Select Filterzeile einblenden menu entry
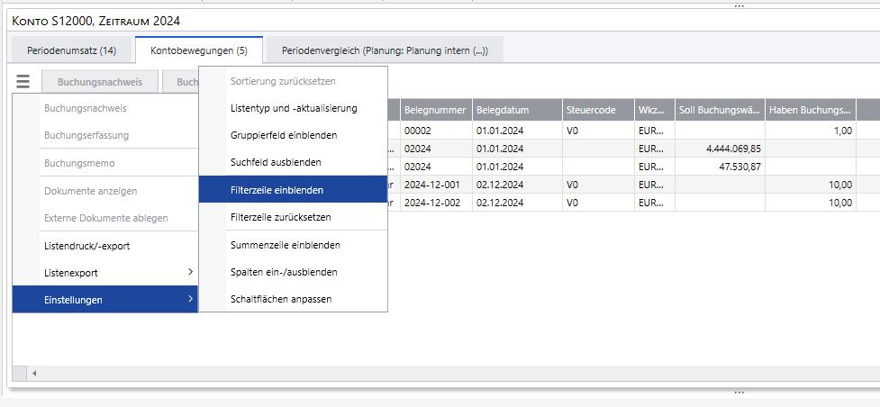This screenshot has width=880, height=407. (x=277, y=190)
